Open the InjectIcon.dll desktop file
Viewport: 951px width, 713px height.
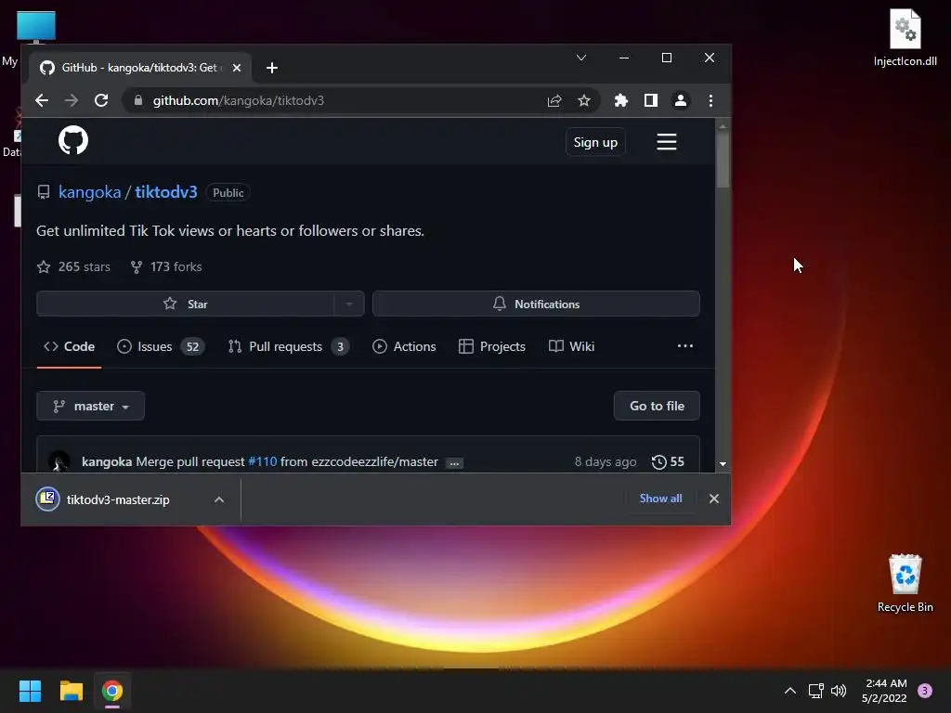click(x=905, y=37)
